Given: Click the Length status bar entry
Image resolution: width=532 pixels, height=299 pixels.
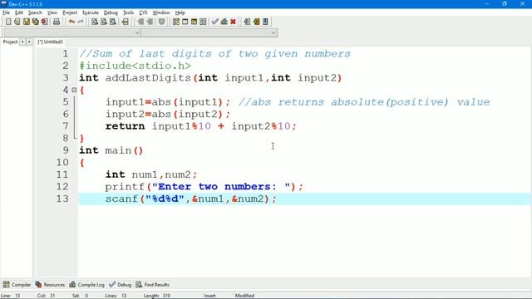Looking at the screenshot, I should 157,296.
